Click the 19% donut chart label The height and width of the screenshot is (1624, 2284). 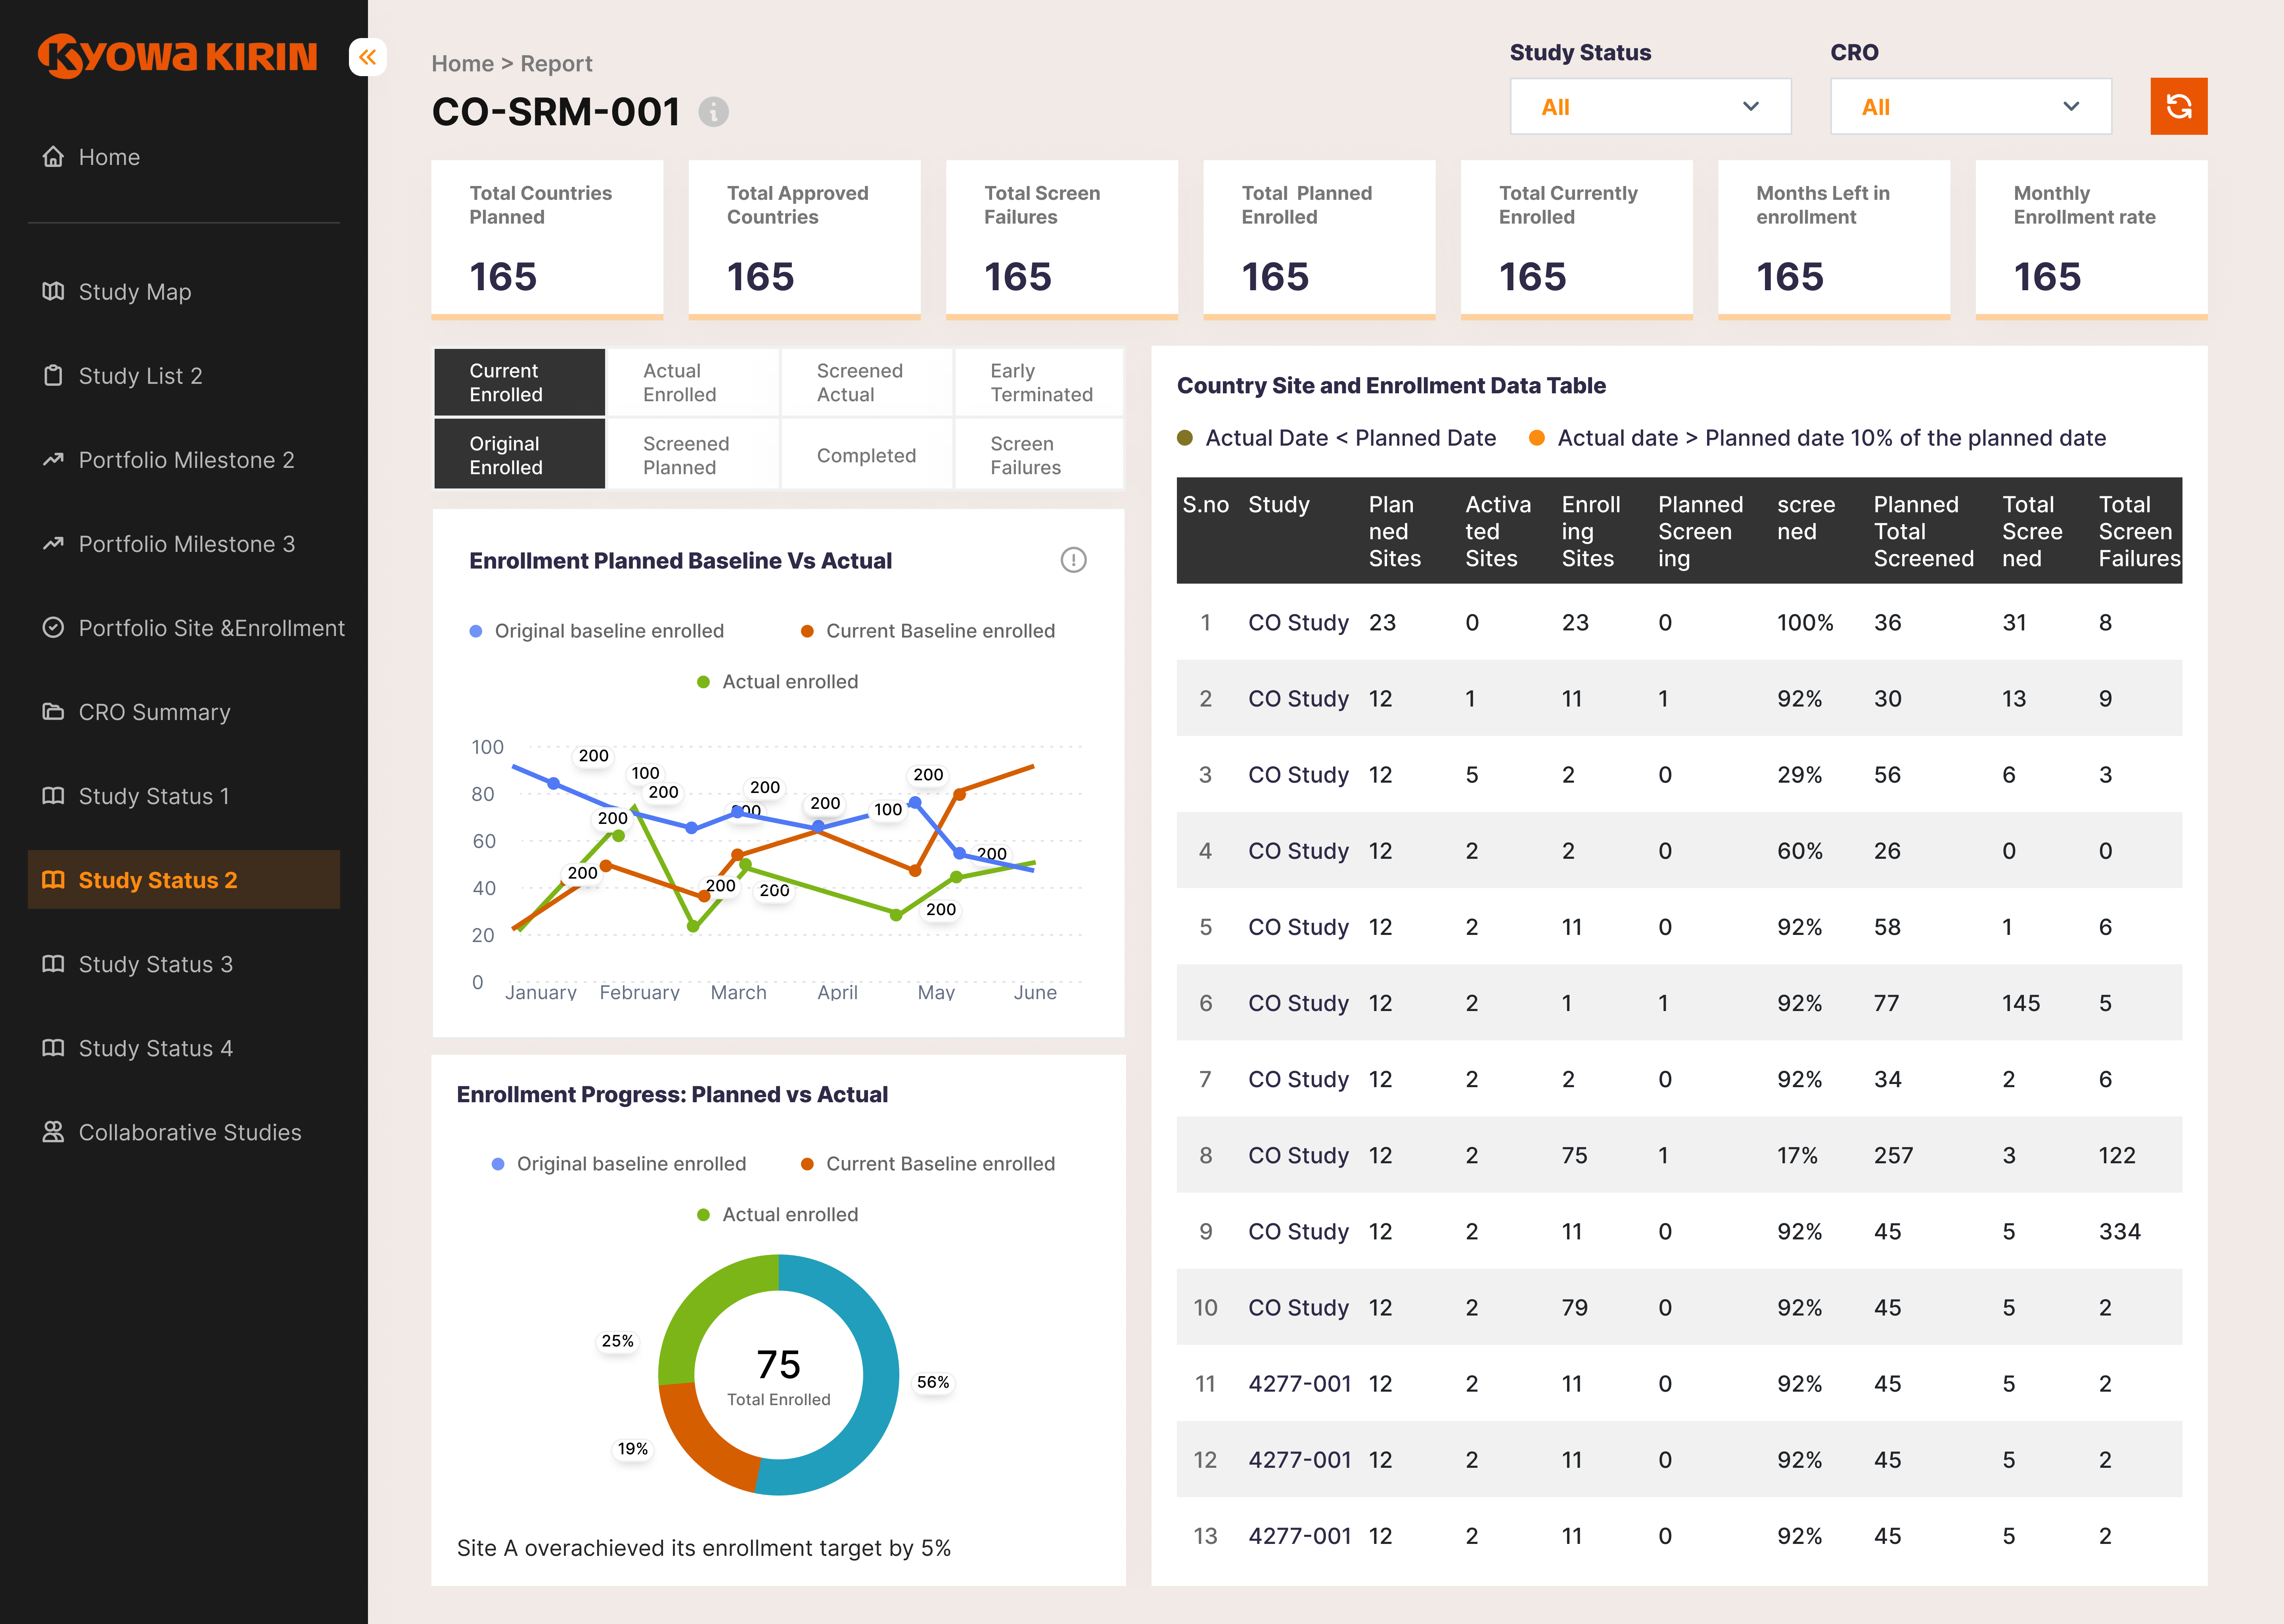633,1449
